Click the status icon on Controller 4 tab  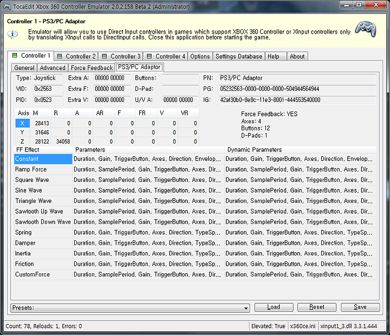point(149,56)
